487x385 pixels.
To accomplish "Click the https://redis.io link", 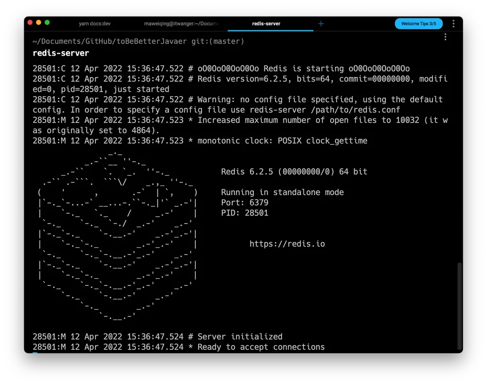I will 287,243.
